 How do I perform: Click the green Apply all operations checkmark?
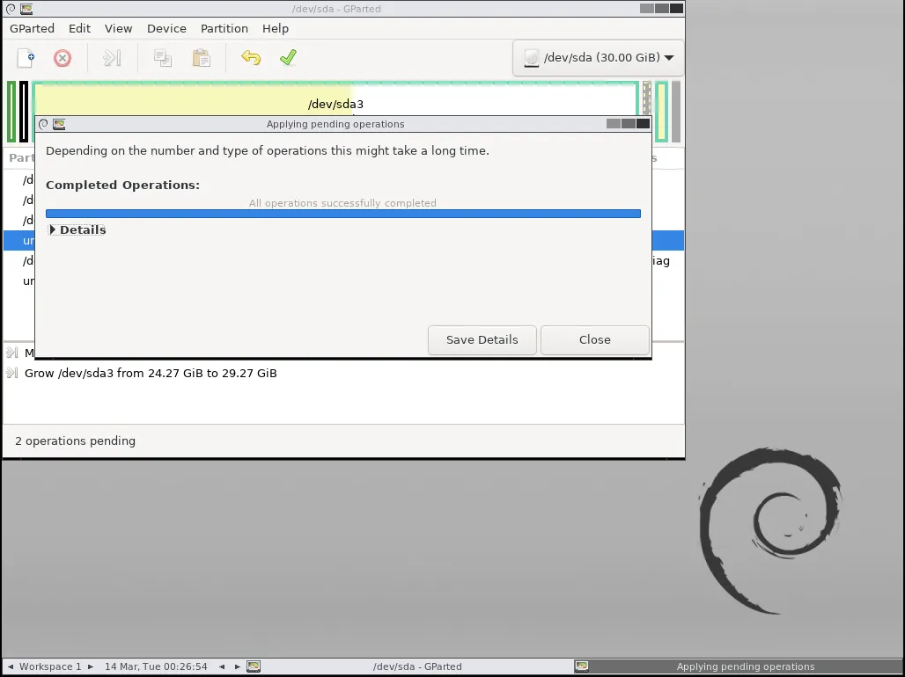tap(288, 58)
